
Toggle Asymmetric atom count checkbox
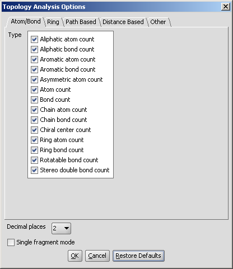point(34,79)
